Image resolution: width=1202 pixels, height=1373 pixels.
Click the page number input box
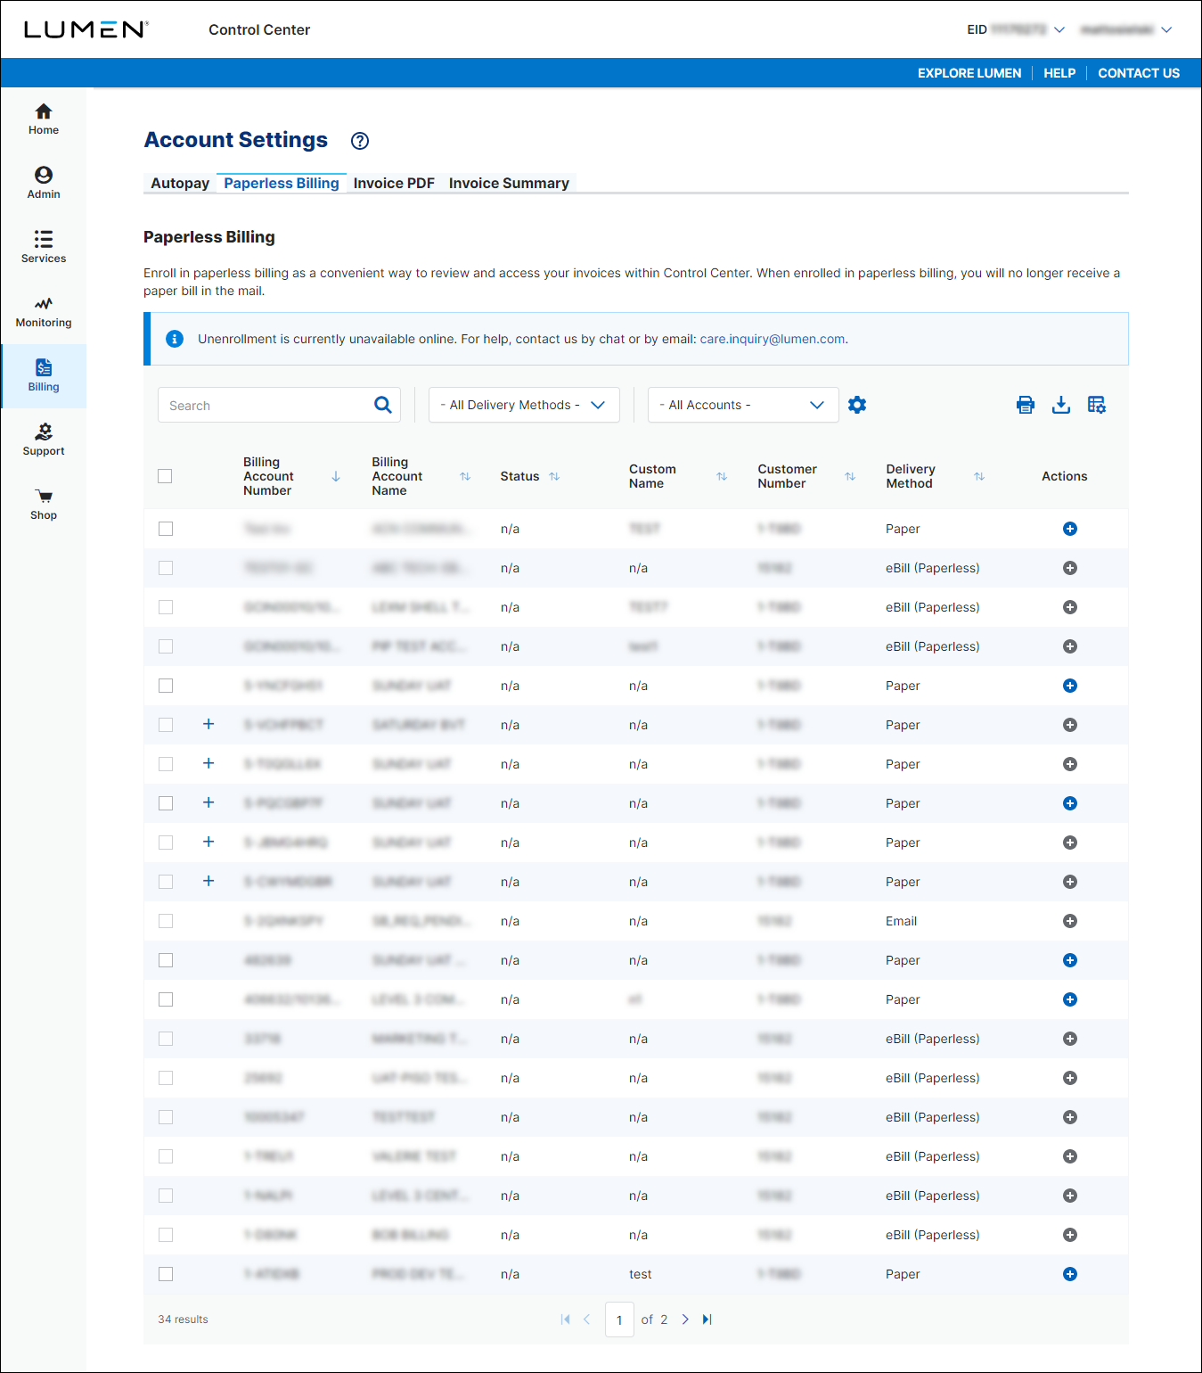[x=619, y=1320]
